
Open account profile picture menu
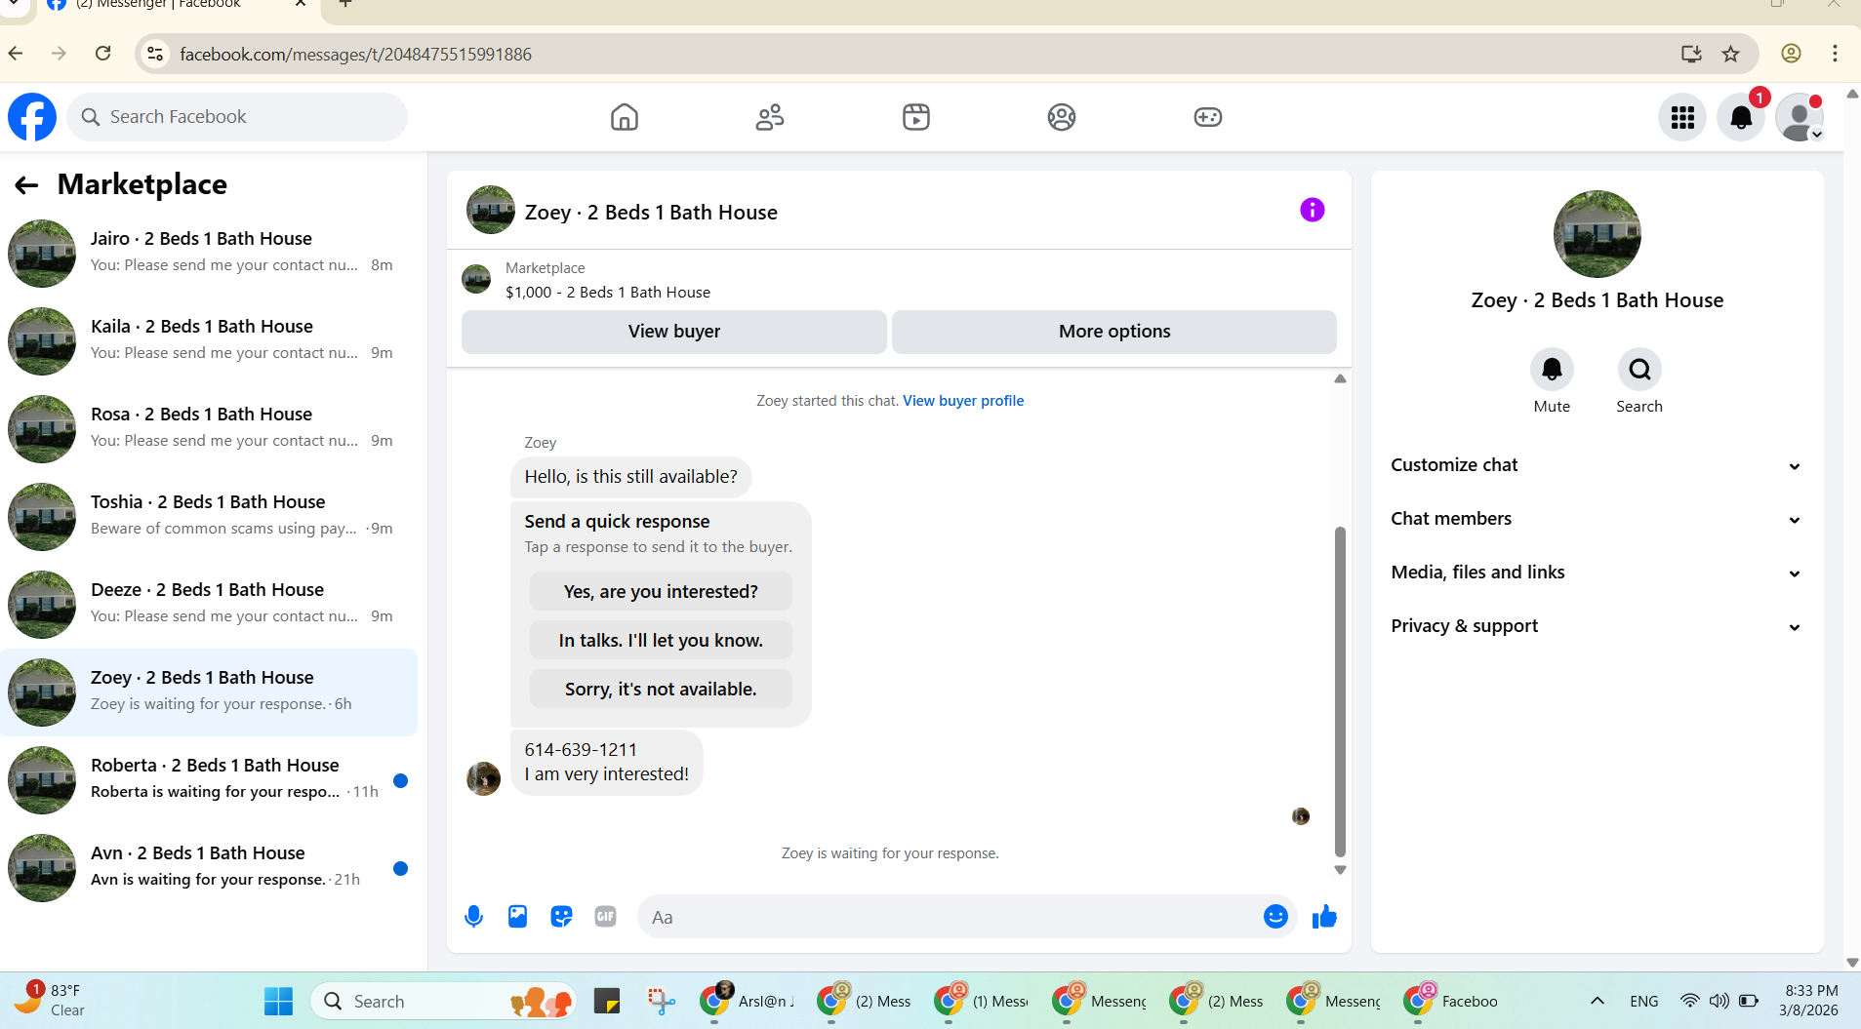(x=1800, y=117)
